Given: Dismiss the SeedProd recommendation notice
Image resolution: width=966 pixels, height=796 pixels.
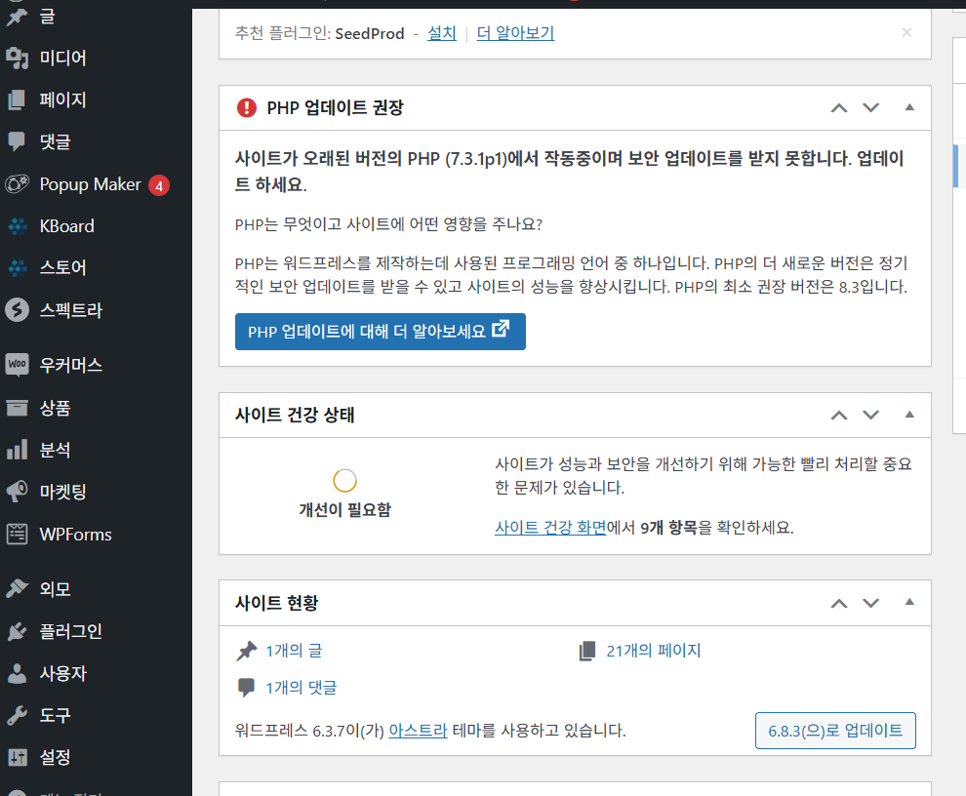Looking at the screenshot, I should 906,32.
